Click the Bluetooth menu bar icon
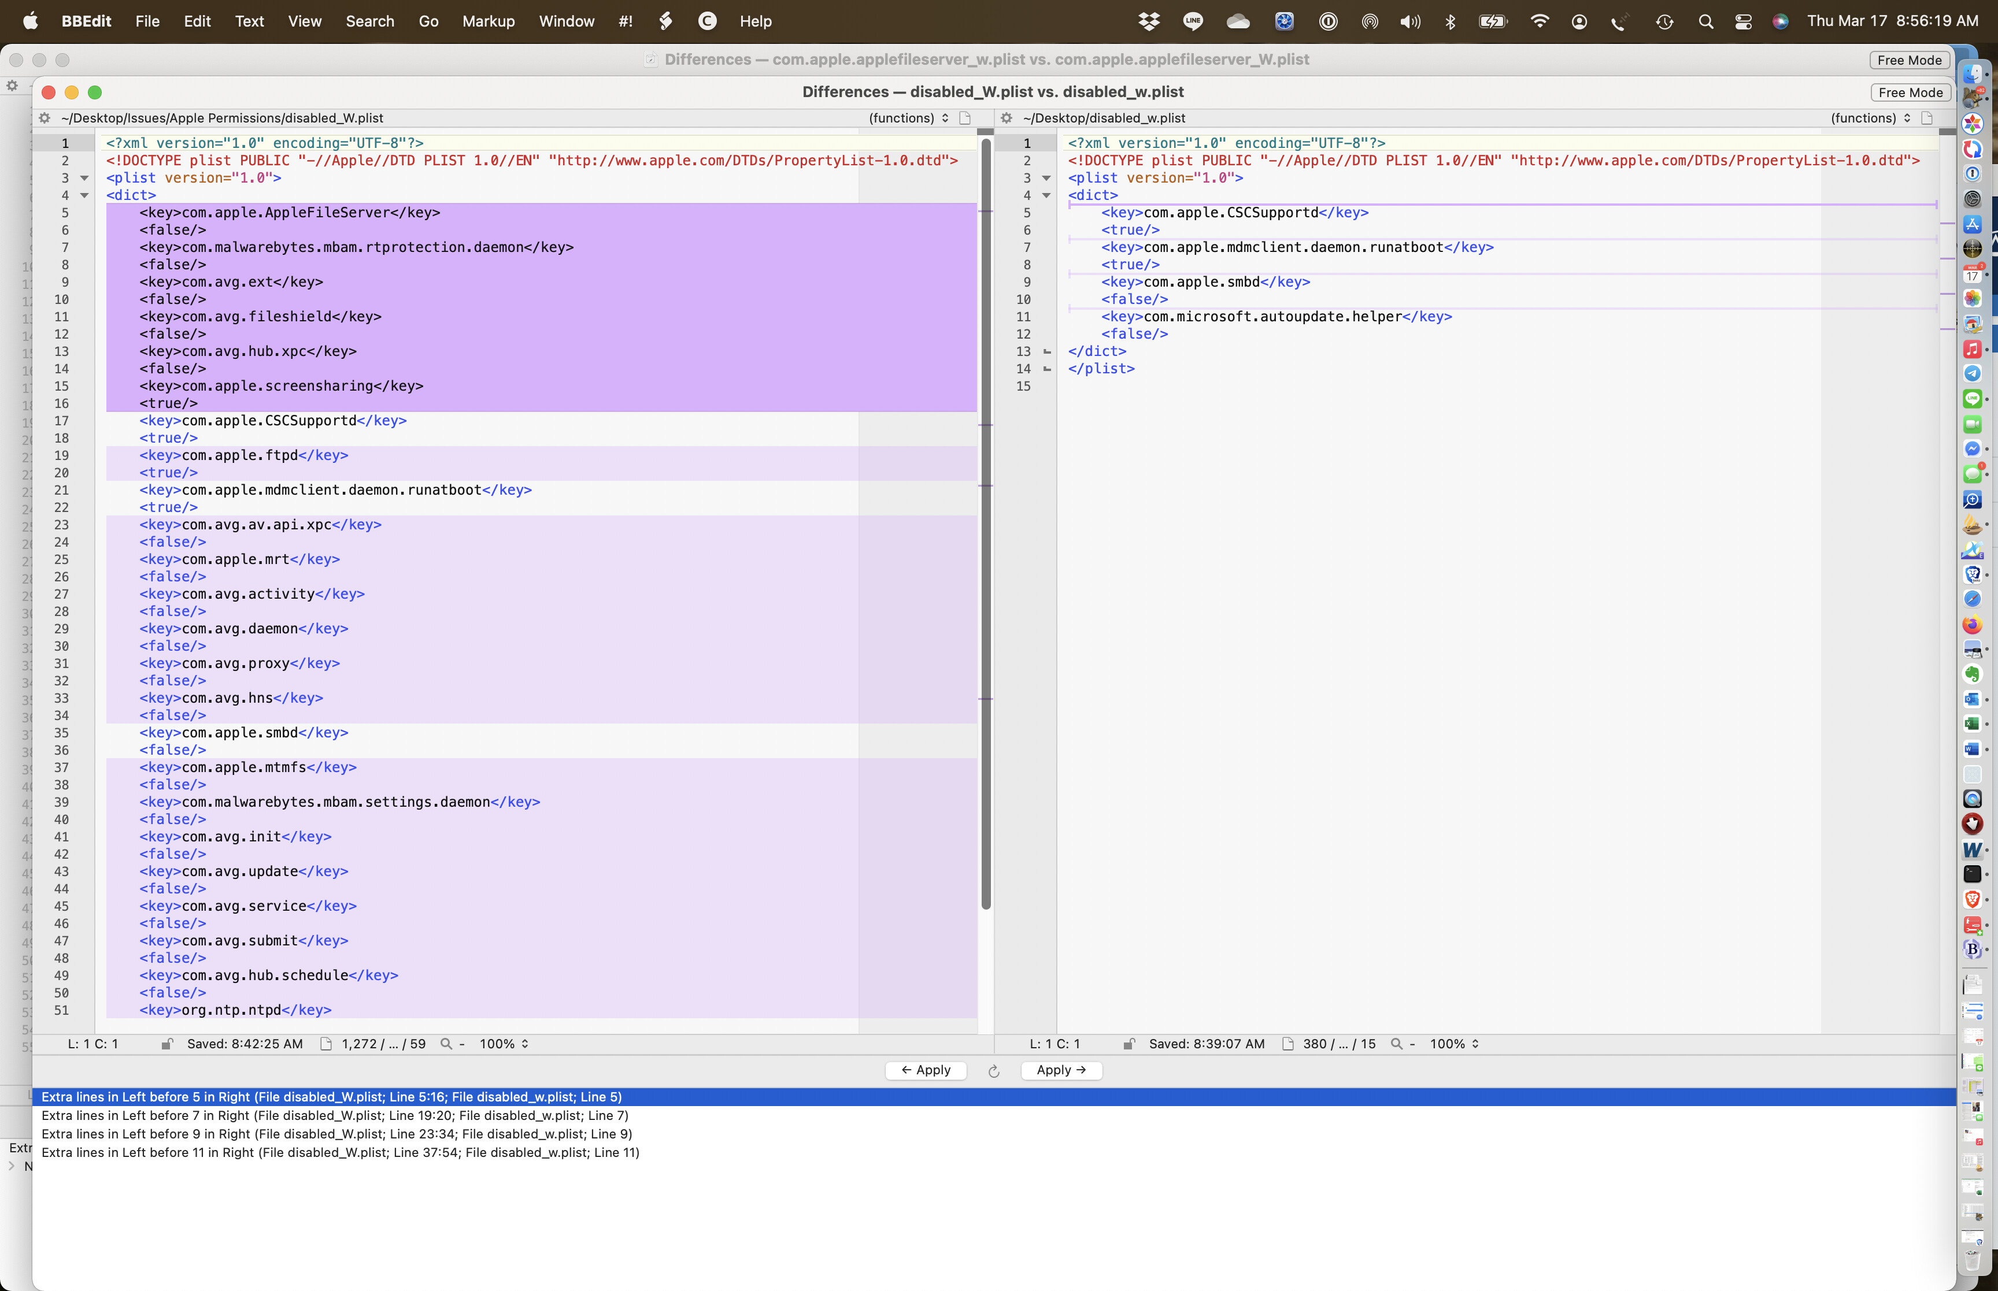This screenshot has width=1998, height=1291. [1451, 22]
